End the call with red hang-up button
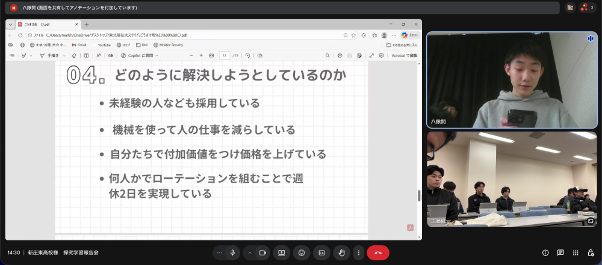 click(378, 253)
